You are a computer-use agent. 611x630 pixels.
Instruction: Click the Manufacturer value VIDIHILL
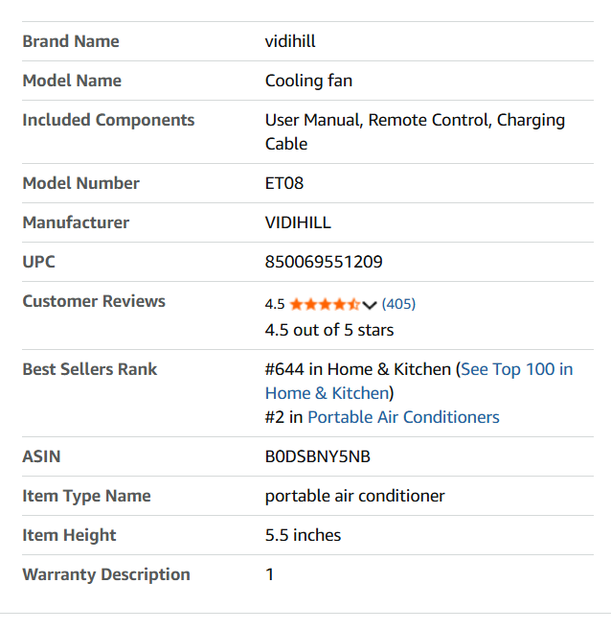click(298, 222)
